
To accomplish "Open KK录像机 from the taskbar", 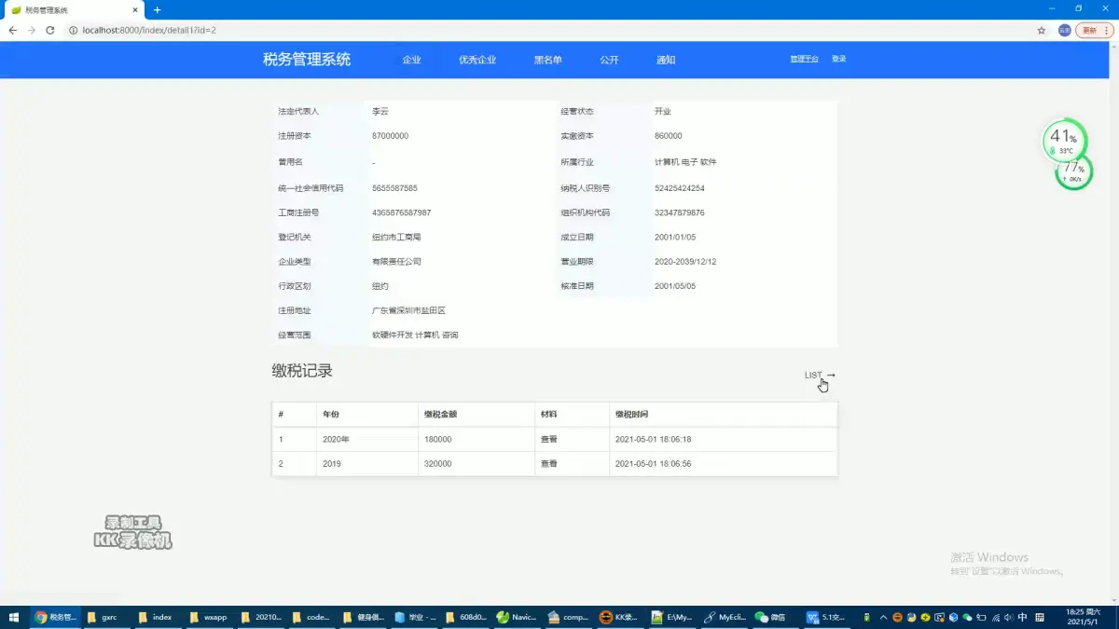I will pyautogui.click(x=618, y=616).
